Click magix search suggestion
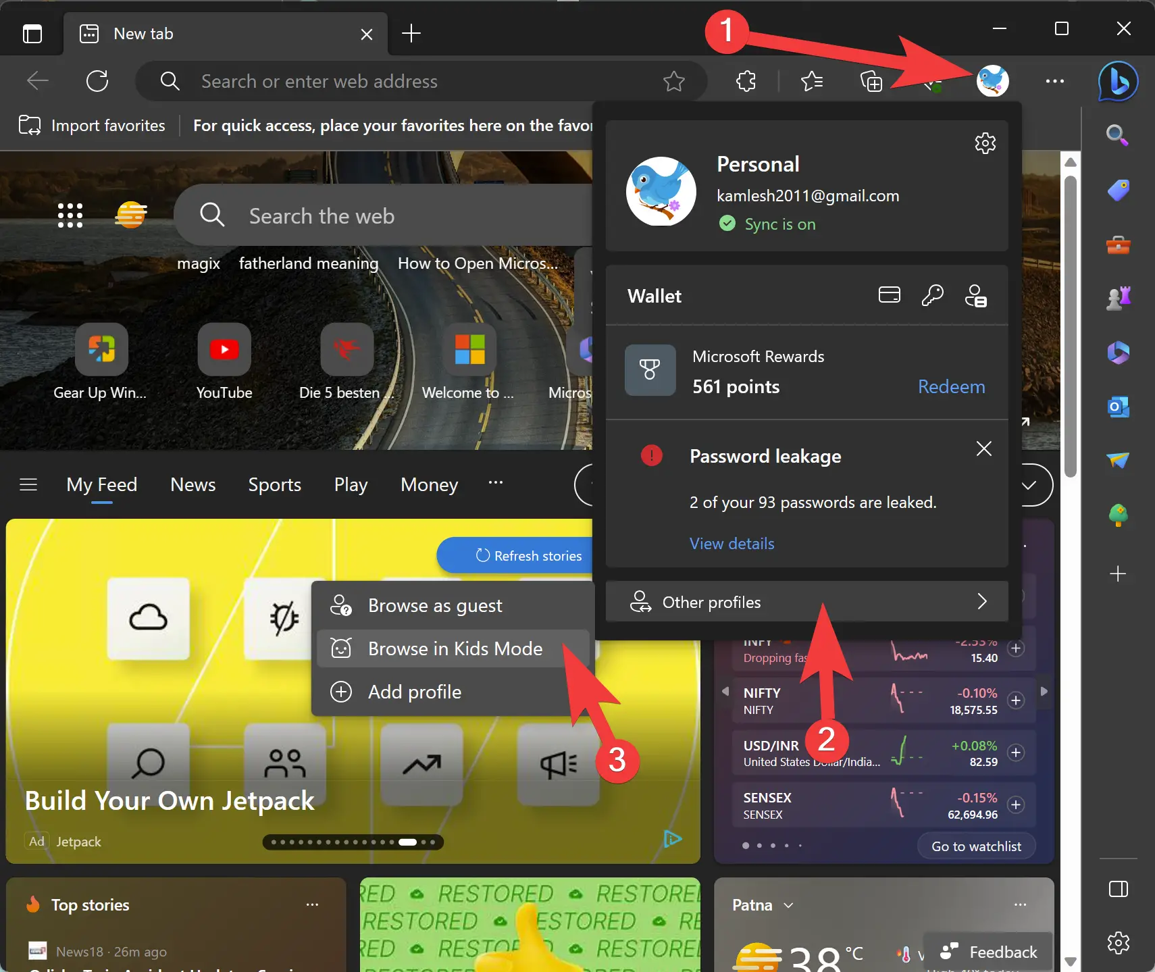1155x972 pixels. point(199,263)
